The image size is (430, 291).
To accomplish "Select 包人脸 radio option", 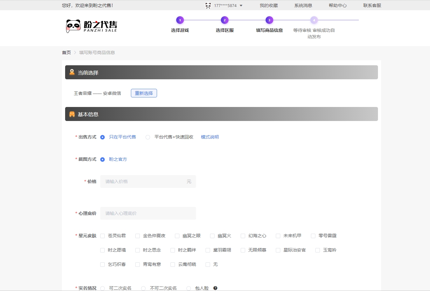I will click(189, 288).
